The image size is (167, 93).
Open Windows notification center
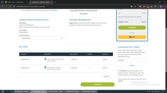click(x=163, y=91)
